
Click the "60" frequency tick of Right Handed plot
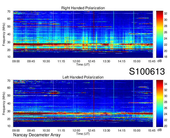click(9, 19)
